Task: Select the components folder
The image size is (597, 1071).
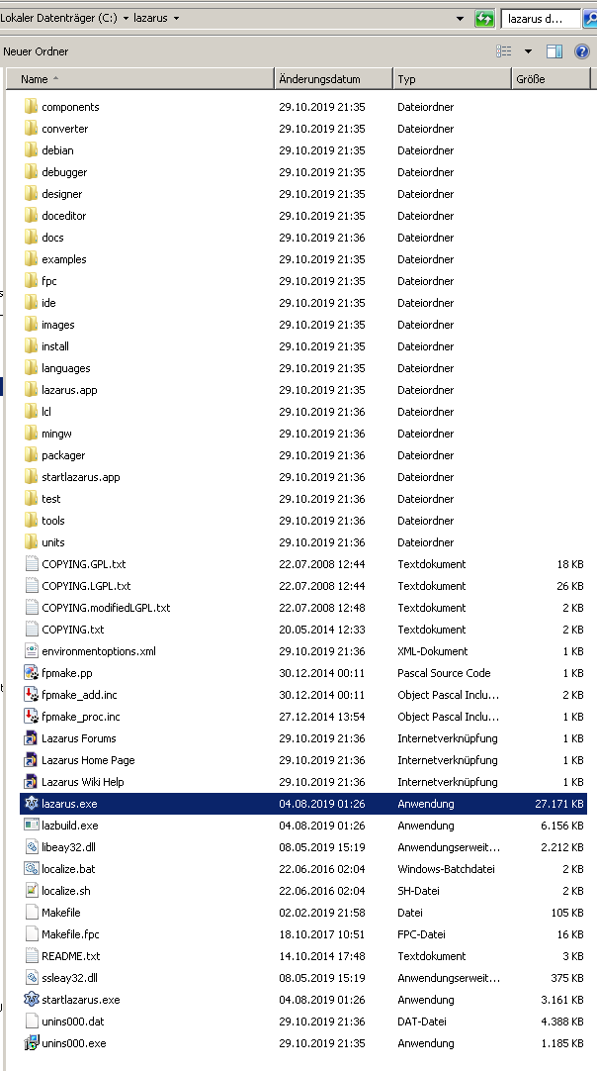Action: click(x=70, y=107)
